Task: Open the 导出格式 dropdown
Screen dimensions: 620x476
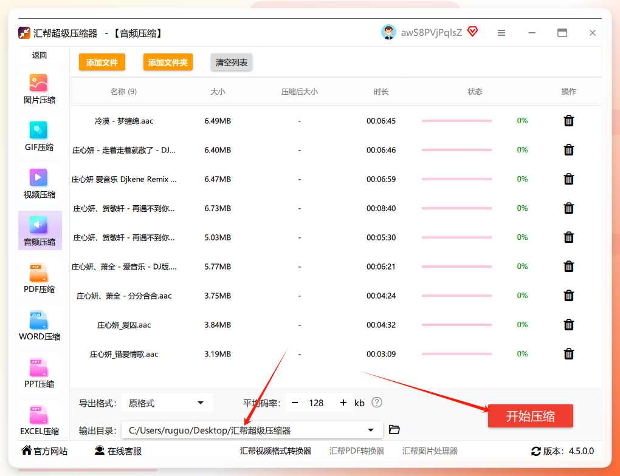Action: tap(167, 403)
